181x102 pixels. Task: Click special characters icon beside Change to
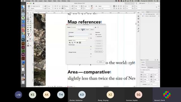[91, 38]
